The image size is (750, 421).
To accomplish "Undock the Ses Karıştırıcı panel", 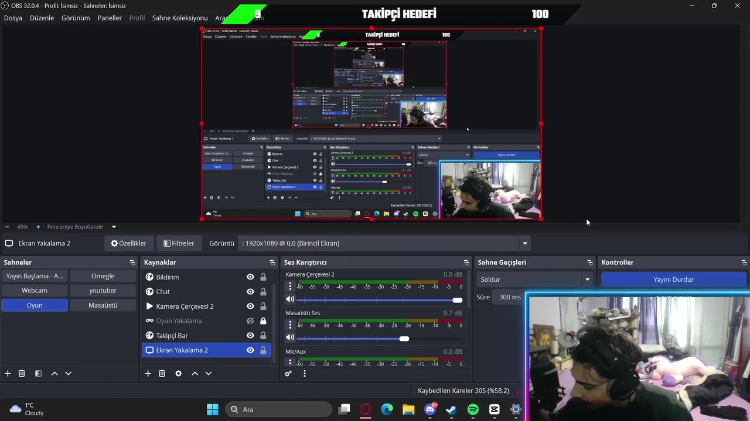I will point(466,263).
